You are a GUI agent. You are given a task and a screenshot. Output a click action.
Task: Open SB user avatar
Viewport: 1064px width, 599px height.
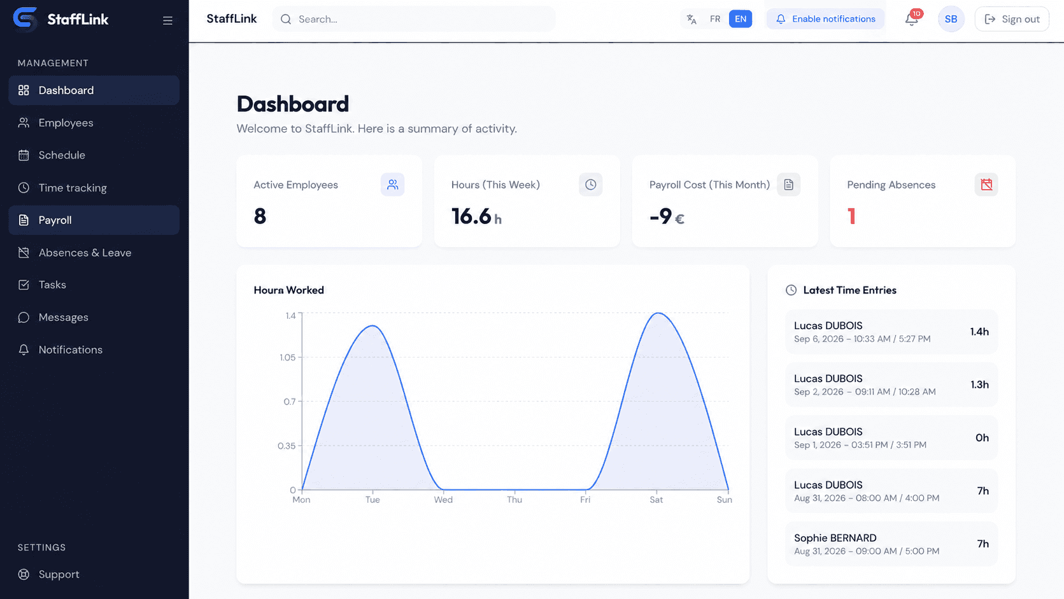(951, 19)
